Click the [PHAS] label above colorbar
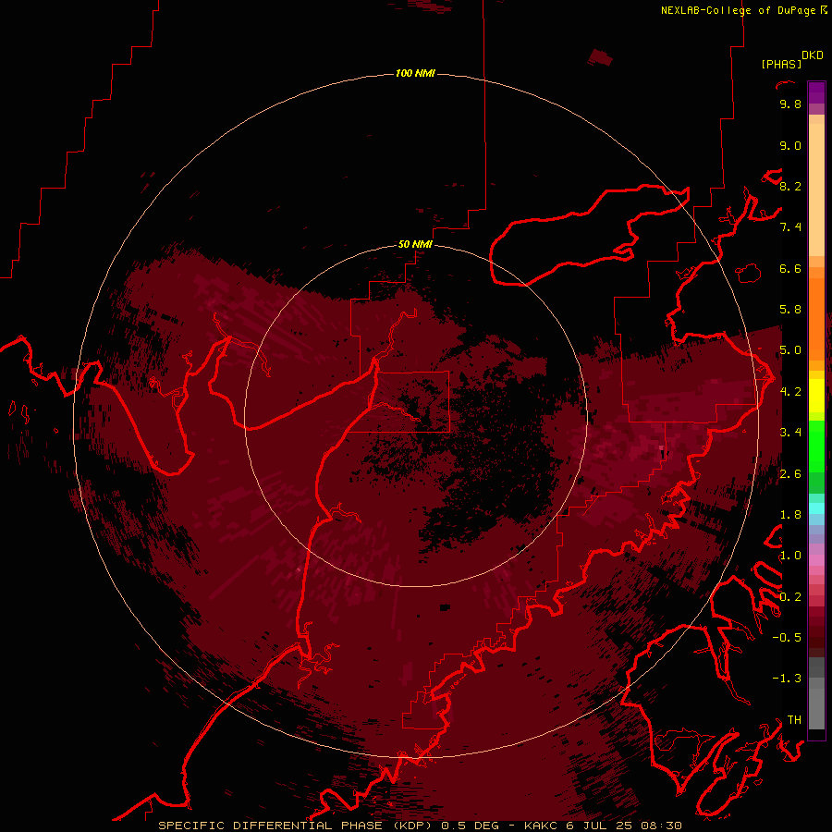Viewport: 832px width, 832px height. click(781, 65)
